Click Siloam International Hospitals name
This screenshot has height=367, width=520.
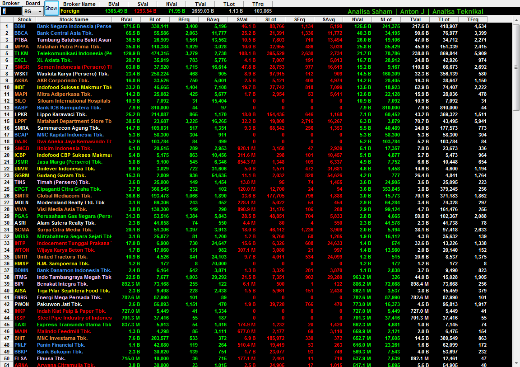point(74,101)
